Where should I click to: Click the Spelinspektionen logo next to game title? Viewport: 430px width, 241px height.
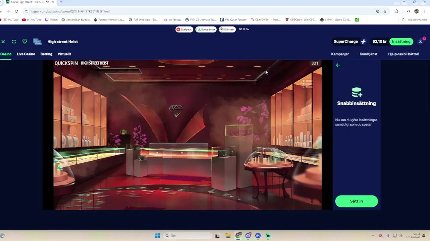coord(37,42)
